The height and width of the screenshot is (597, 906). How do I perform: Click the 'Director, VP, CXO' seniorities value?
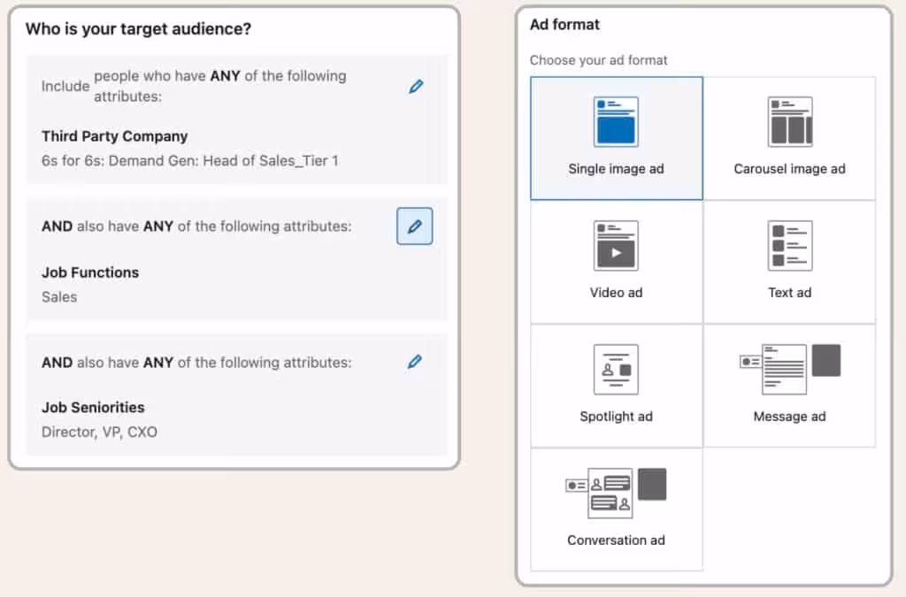pyautogui.click(x=99, y=432)
